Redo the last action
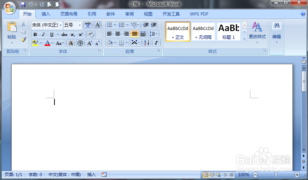Image resolution: width=308 pixels, height=180 pixels. 42,4
